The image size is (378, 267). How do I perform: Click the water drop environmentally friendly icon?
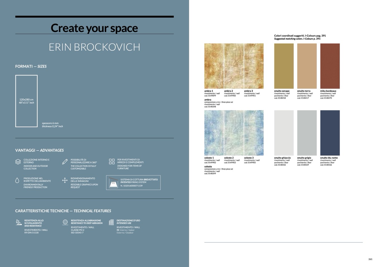pos(17,180)
